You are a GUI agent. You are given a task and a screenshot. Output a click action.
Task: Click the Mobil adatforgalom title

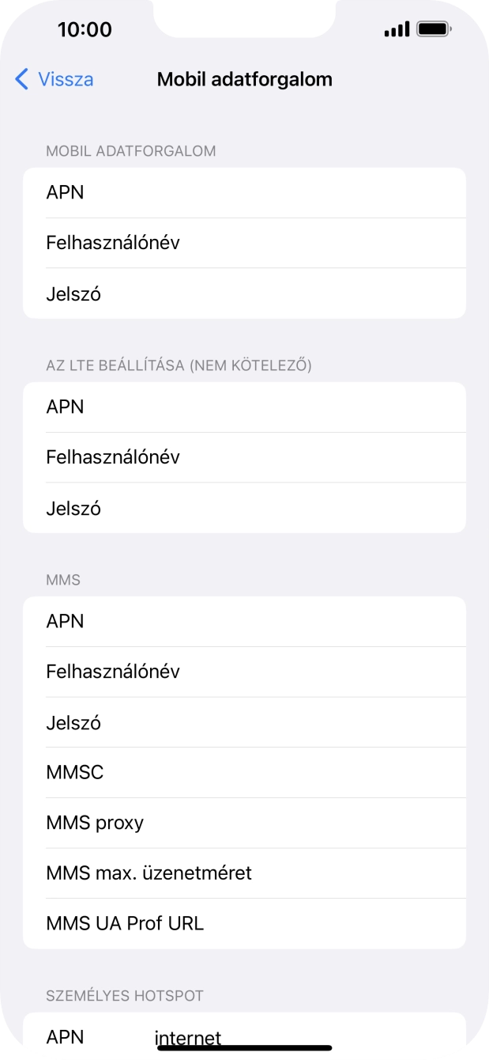[x=244, y=79]
